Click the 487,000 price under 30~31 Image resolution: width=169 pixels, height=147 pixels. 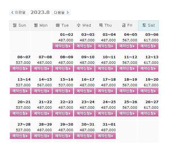point(87,130)
